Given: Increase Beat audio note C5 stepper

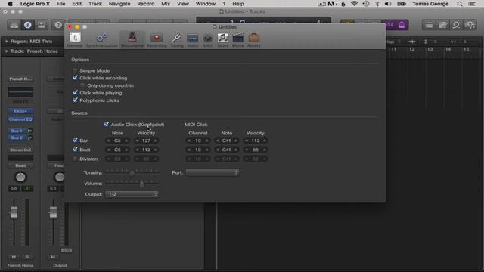Looking at the screenshot, I should pos(126,150).
